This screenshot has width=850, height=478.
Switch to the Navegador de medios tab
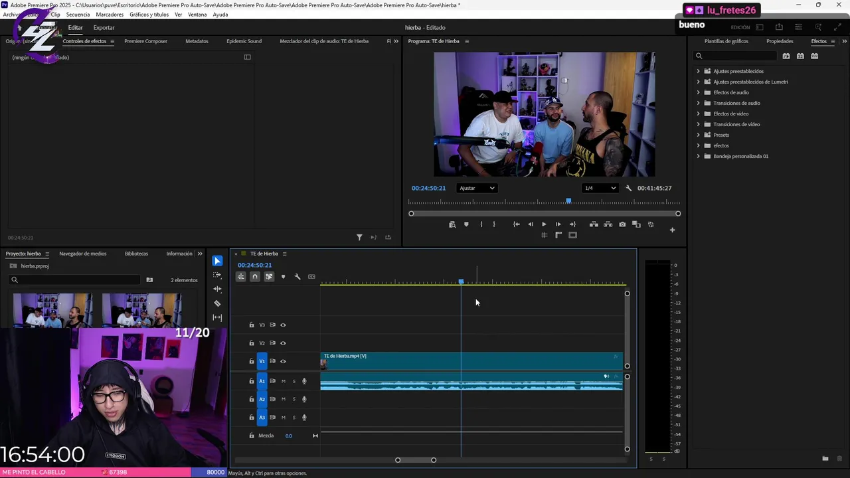[x=82, y=254]
